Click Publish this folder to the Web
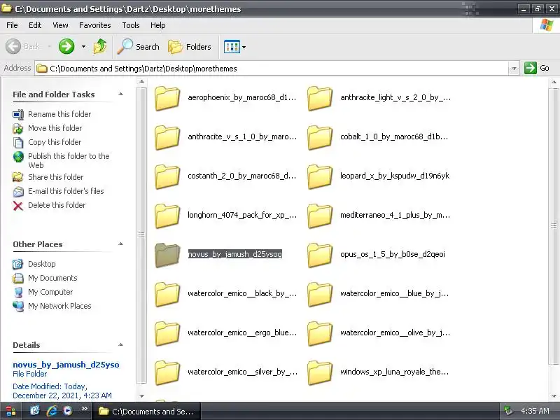 coord(69,160)
